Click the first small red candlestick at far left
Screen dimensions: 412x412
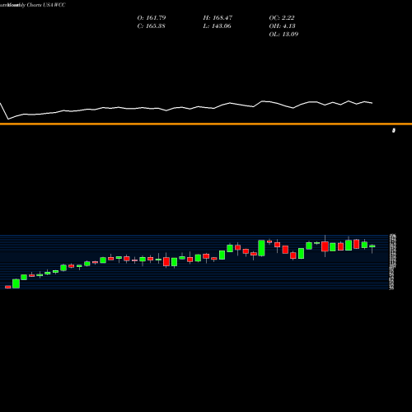pyautogui.click(x=8, y=287)
